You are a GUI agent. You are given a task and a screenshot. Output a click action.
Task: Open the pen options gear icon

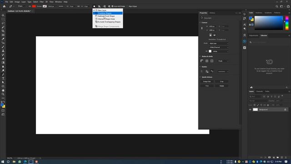coord(109,6)
